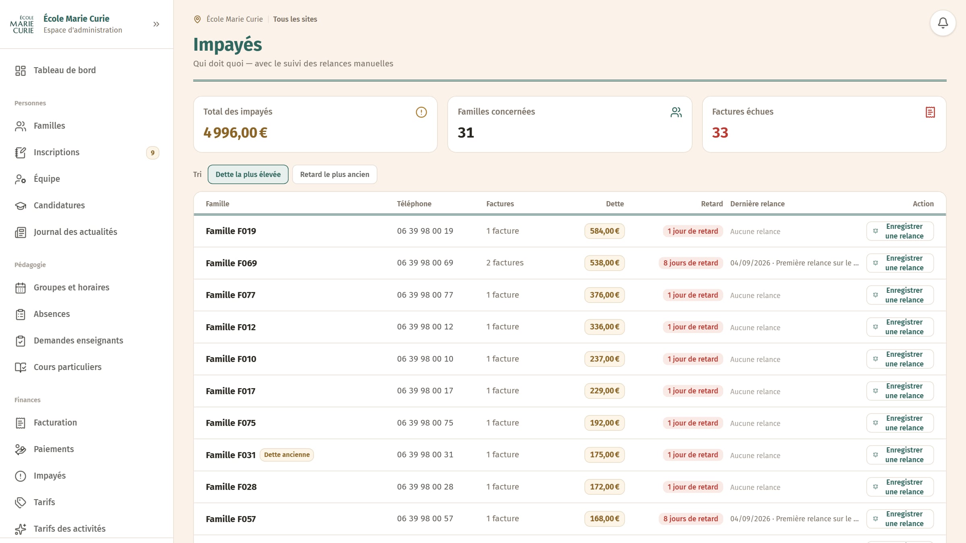Click the Groupes et horaires calendar icon

[21, 288]
